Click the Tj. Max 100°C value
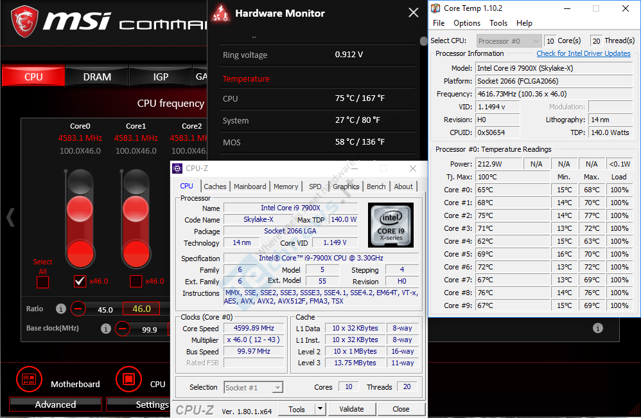The height and width of the screenshot is (418, 641). (513, 177)
